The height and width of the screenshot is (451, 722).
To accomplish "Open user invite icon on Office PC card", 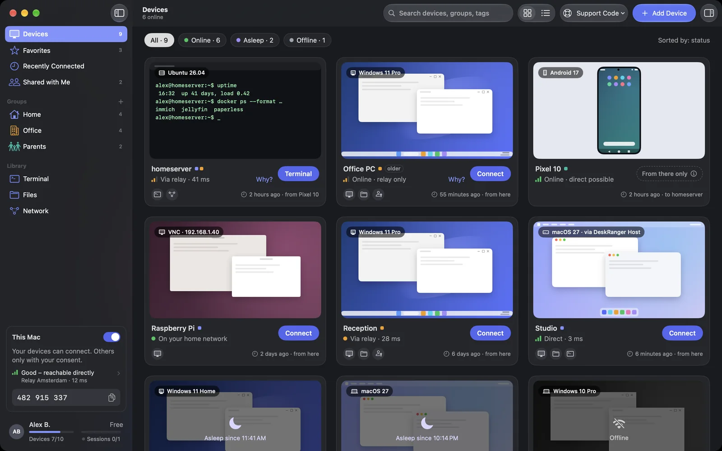I will click(x=379, y=194).
